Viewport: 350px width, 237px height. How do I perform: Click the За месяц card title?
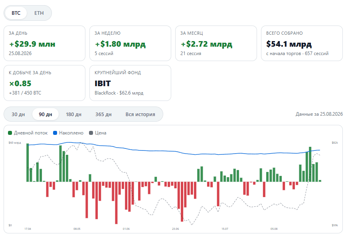192,33
